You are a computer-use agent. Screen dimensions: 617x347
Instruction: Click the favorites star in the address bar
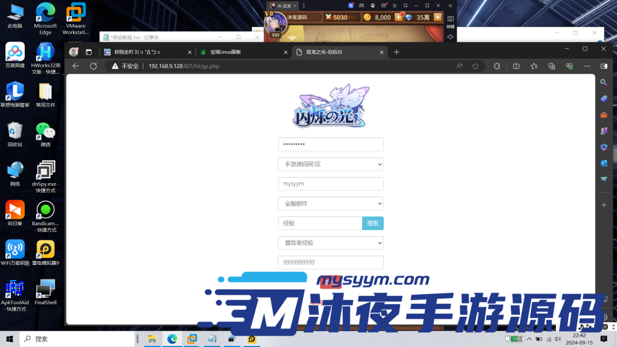(476, 66)
